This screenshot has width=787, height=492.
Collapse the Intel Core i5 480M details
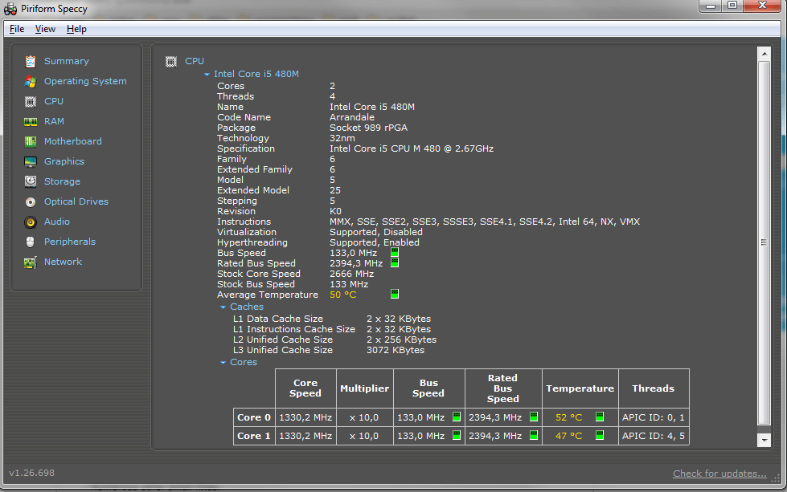[207, 74]
